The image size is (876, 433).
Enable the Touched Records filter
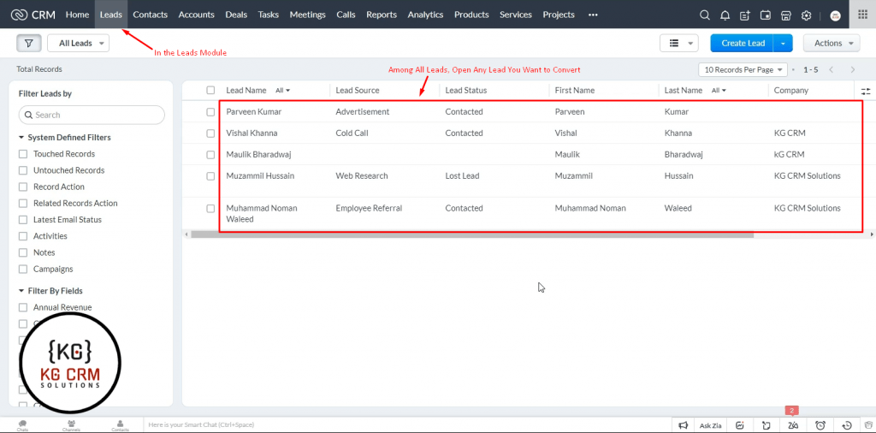[23, 154]
